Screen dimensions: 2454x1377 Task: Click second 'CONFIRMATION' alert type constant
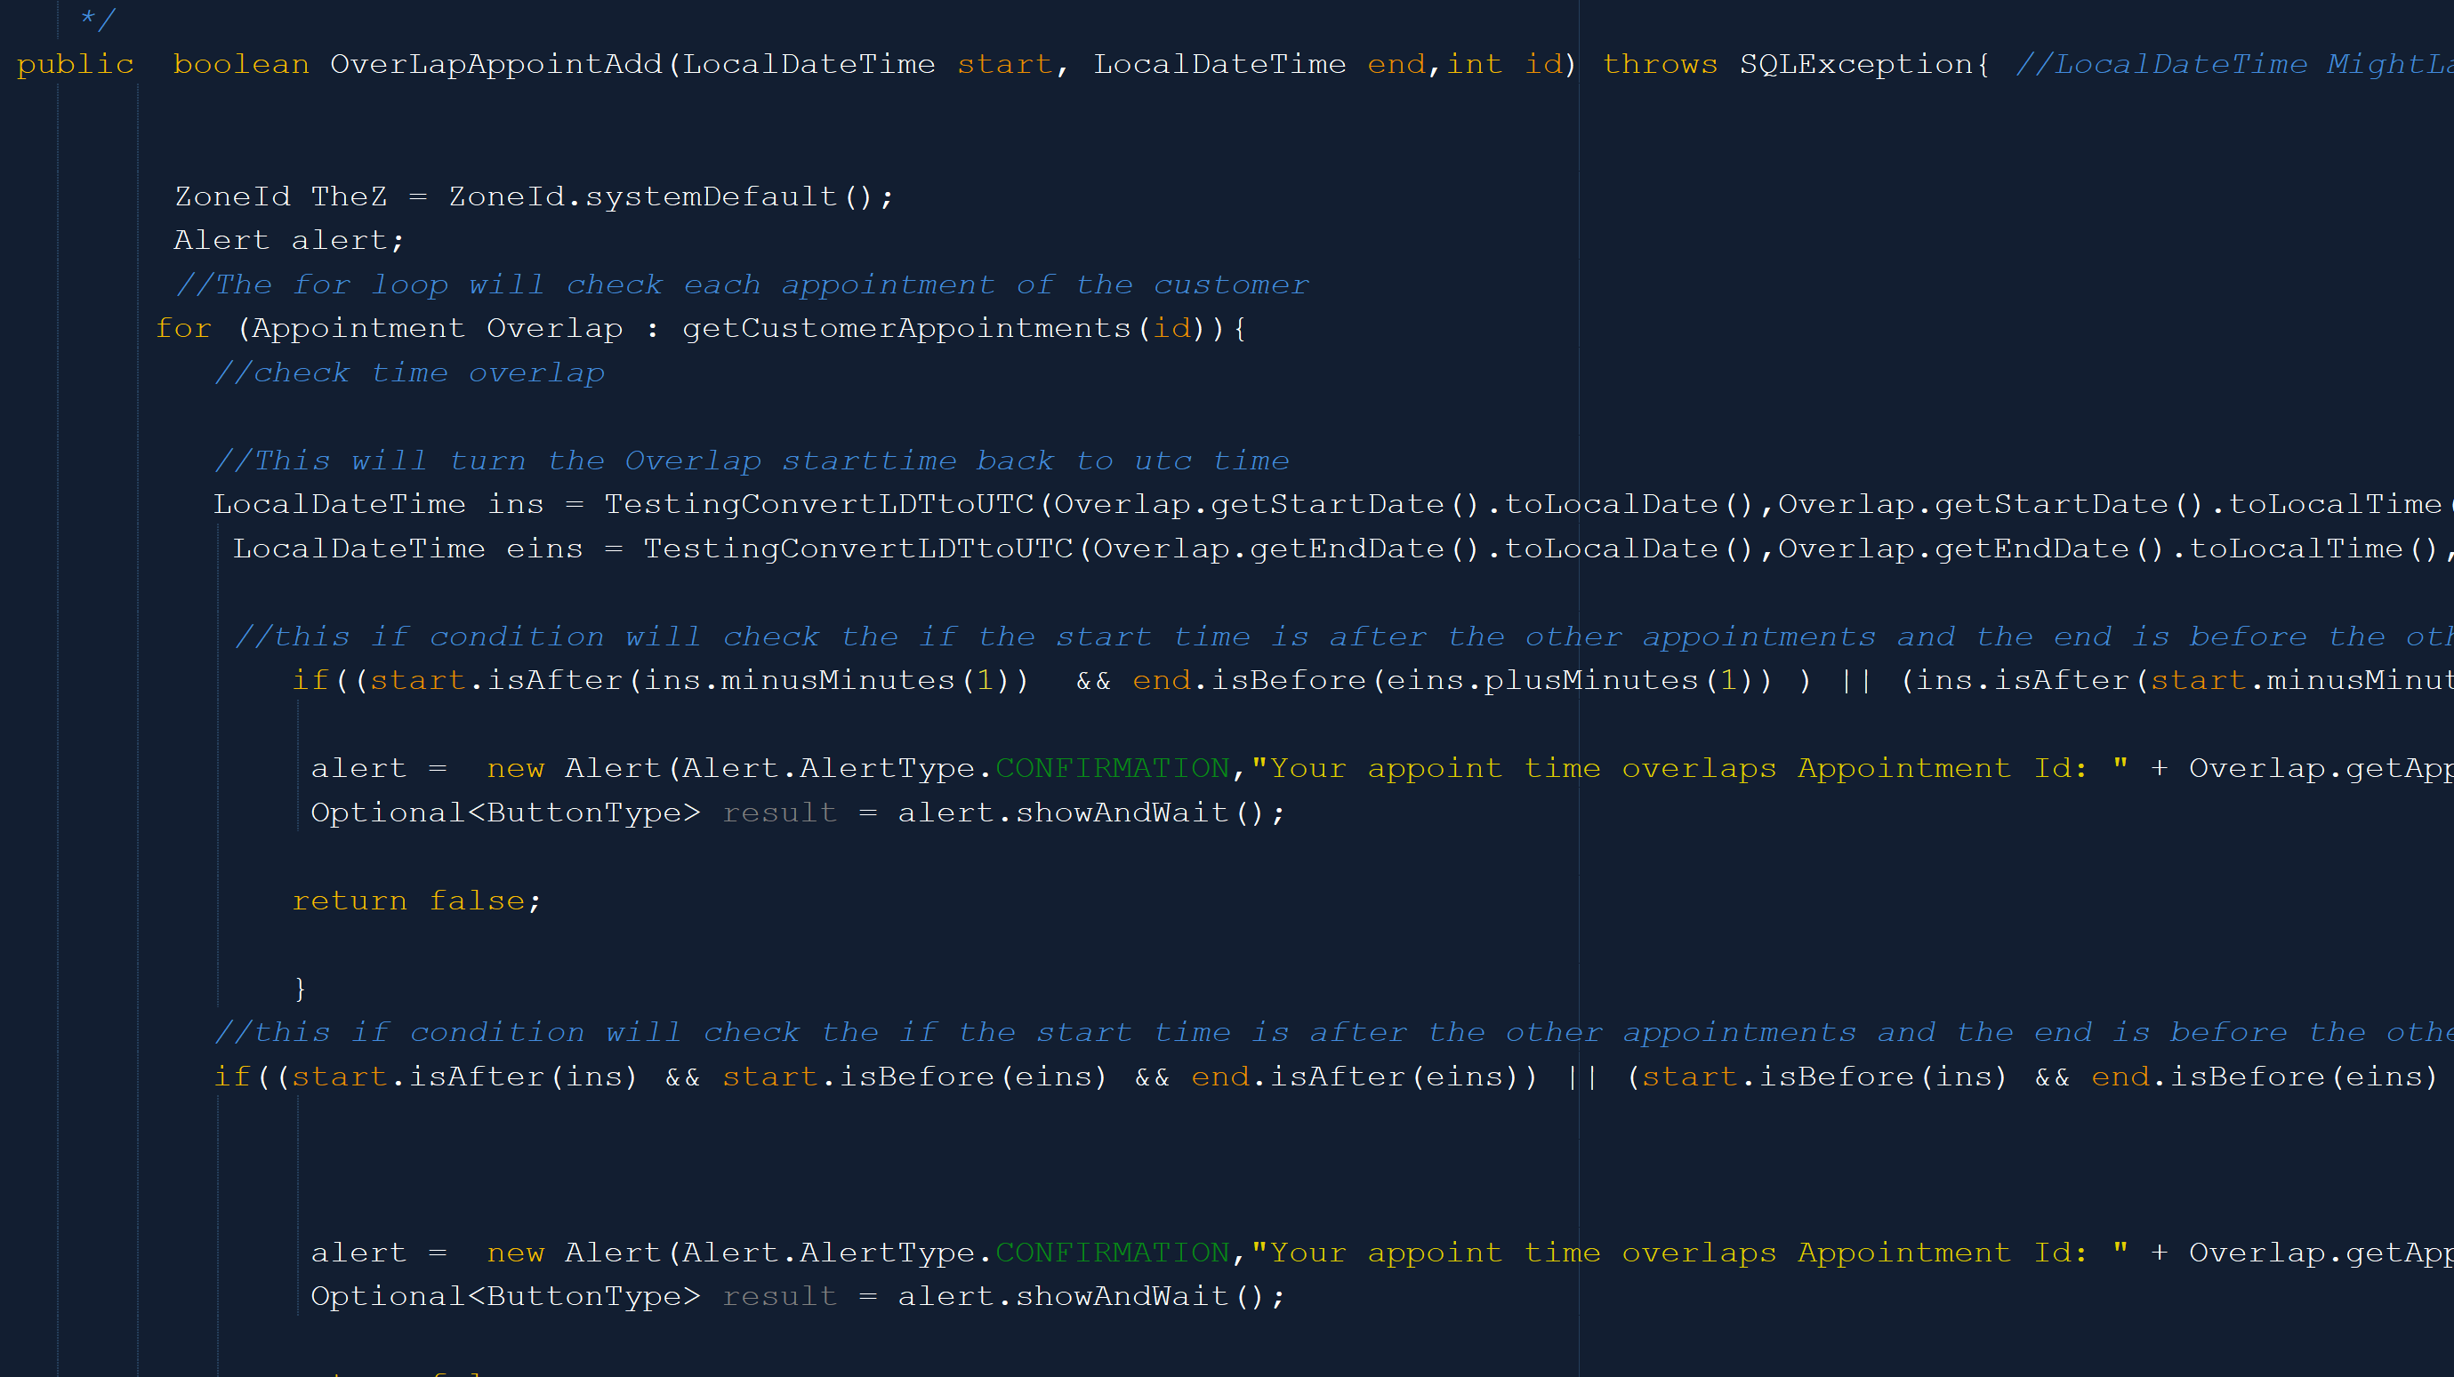coord(1113,1253)
